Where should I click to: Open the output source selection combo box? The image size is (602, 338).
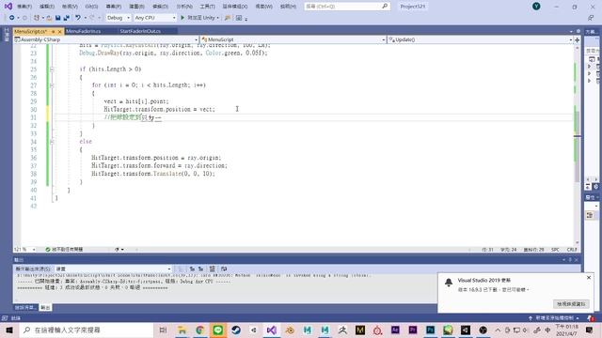(x=113, y=269)
